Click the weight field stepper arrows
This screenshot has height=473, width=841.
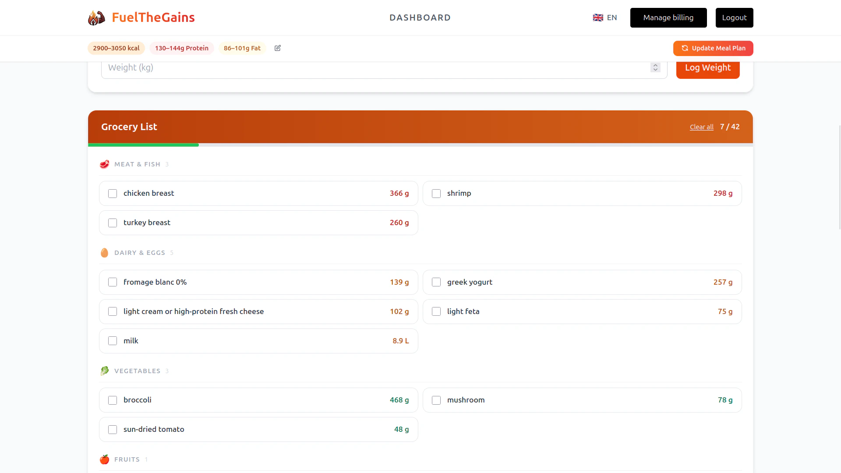(655, 67)
